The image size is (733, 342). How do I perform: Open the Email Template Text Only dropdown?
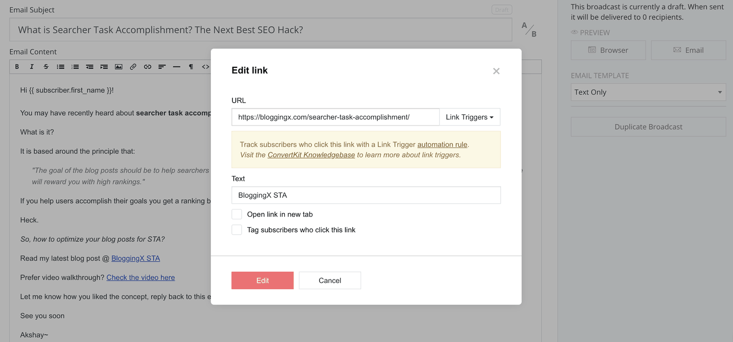(648, 92)
